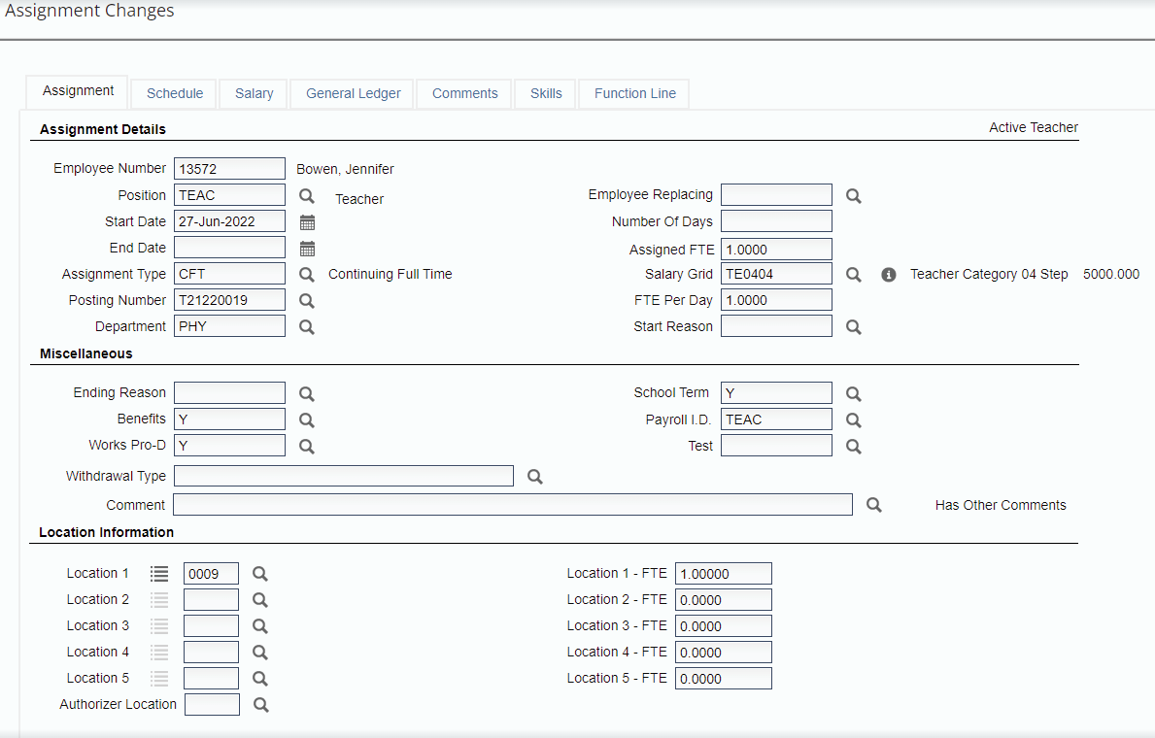Click the Employee Number input field
The height and width of the screenshot is (738, 1155).
point(229,169)
